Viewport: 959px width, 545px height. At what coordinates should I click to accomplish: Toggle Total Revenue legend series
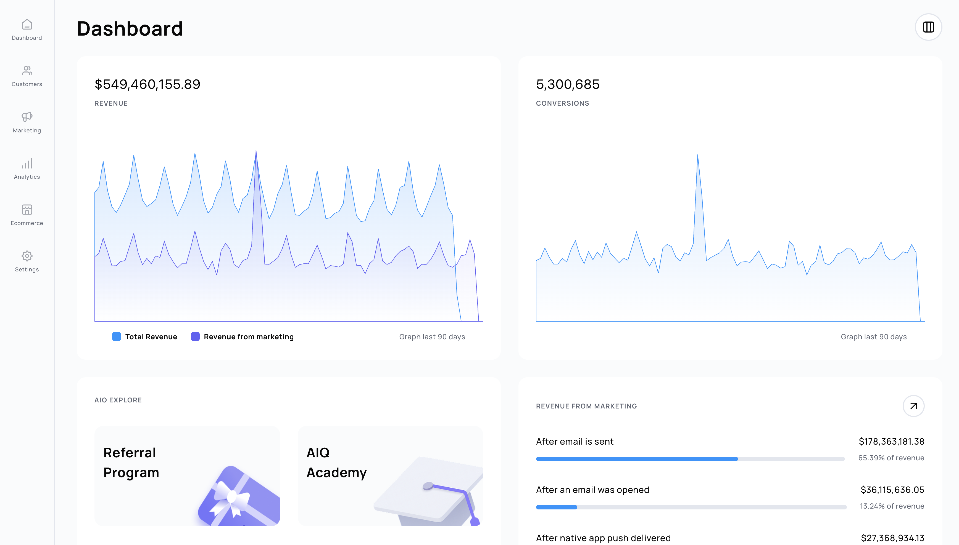coord(151,336)
